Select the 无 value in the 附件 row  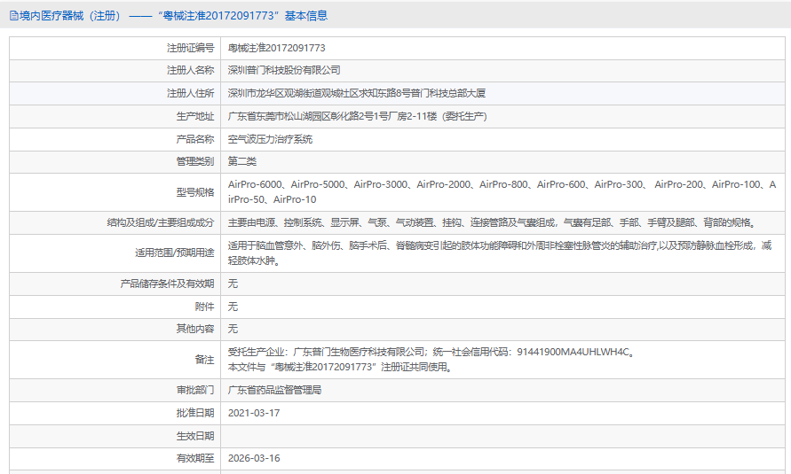[x=233, y=307]
